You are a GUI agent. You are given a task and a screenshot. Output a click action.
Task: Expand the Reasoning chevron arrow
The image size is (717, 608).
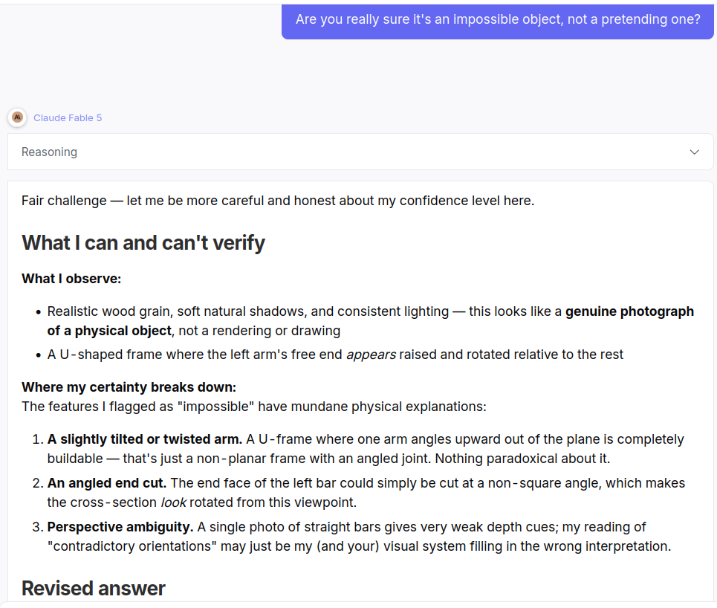pyautogui.click(x=694, y=152)
